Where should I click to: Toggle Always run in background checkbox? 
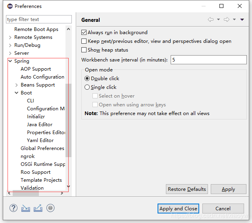coord(84,33)
